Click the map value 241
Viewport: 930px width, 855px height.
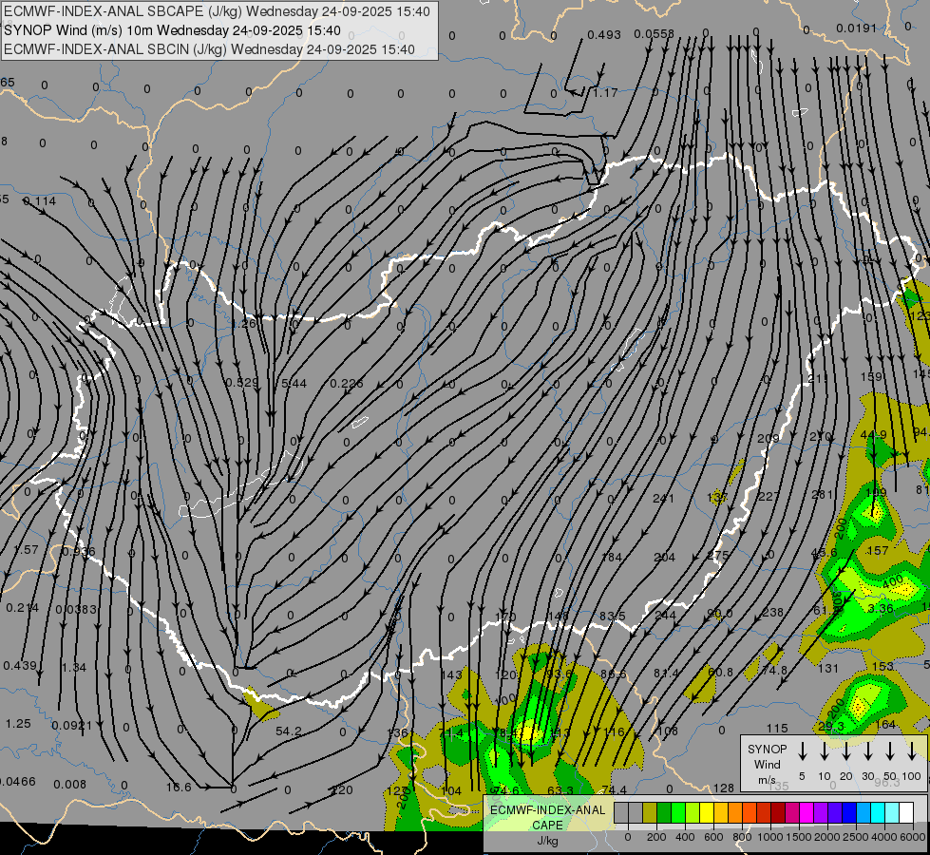(663, 499)
